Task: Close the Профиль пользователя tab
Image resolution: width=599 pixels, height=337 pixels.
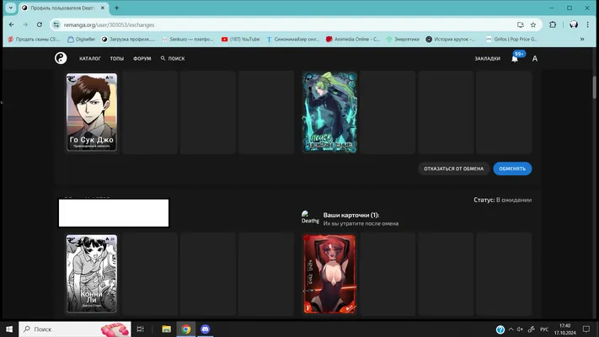Action: 103,8
